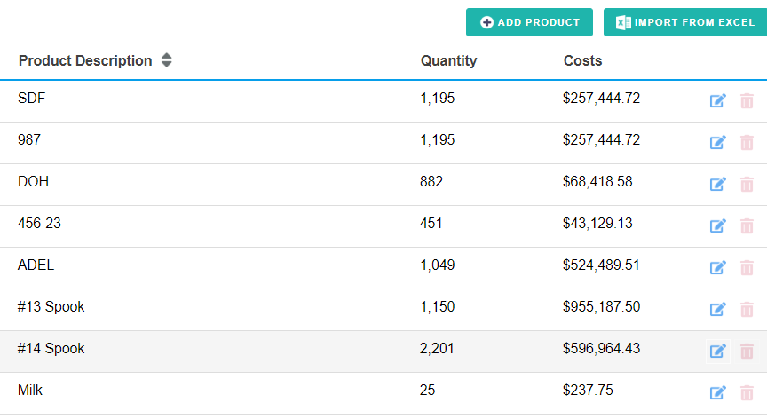
Task: Delete the SDF product row
Action: coord(747,100)
